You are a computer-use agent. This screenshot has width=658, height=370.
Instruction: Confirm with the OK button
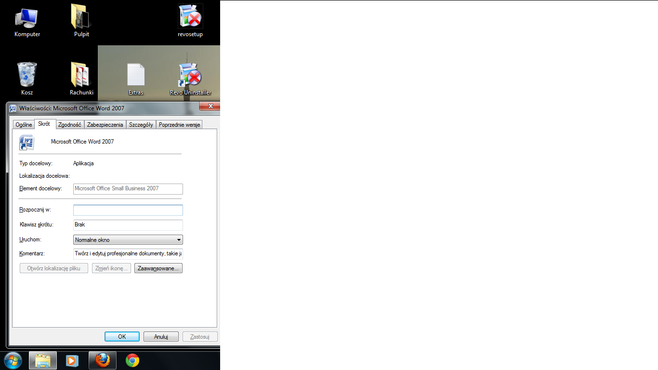click(122, 337)
